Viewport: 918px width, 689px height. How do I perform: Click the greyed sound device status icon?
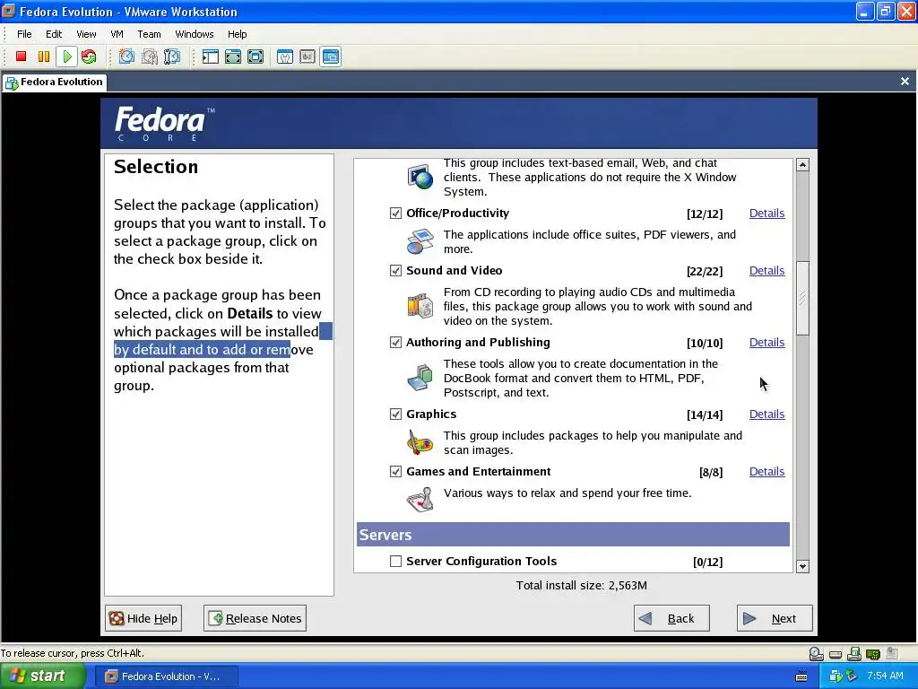tap(892, 653)
